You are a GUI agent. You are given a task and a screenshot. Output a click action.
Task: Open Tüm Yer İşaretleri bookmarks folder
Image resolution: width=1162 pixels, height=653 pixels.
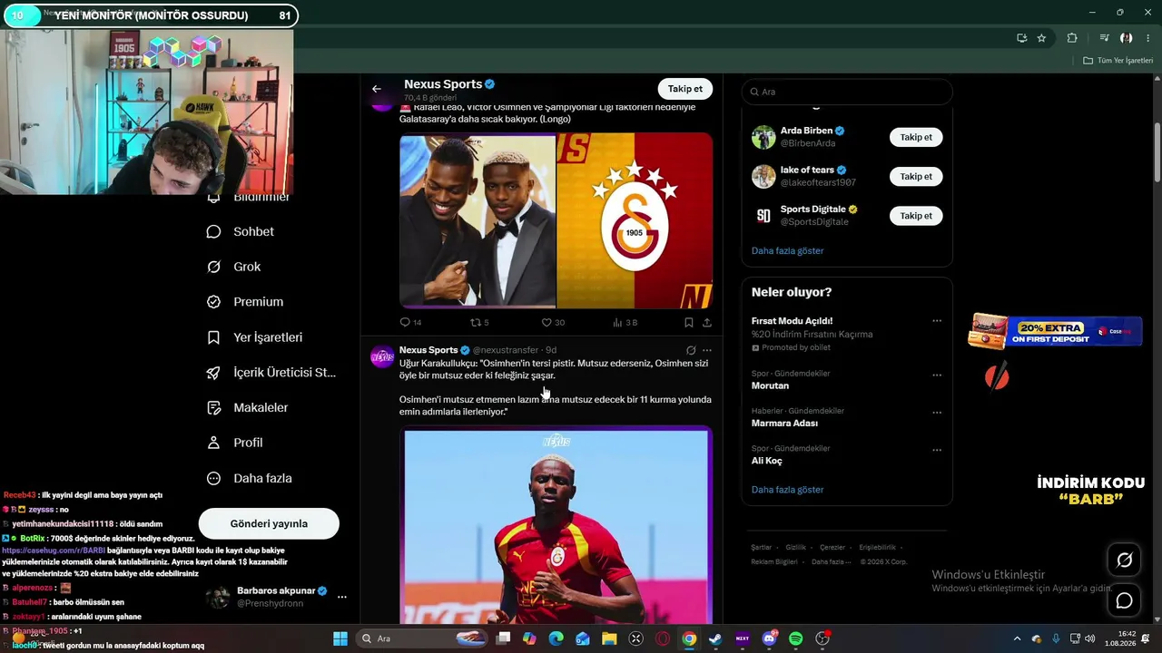(x=1118, y=61)
